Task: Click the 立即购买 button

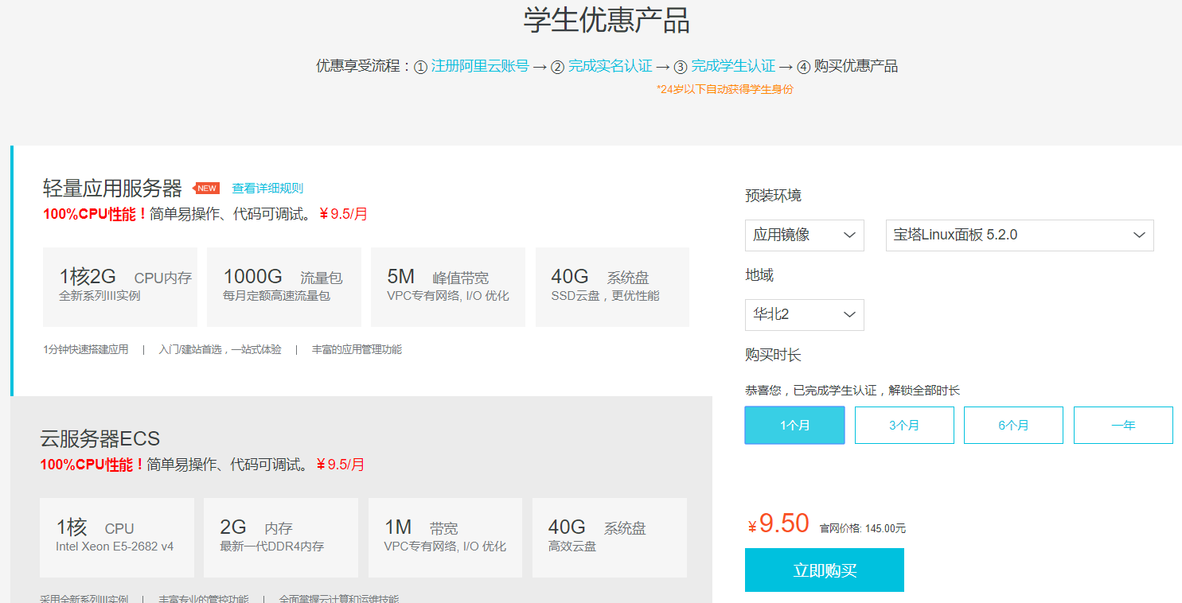Action: click(x=825, y=570)
